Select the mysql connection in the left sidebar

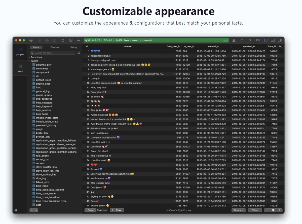[x=20, y=67]
